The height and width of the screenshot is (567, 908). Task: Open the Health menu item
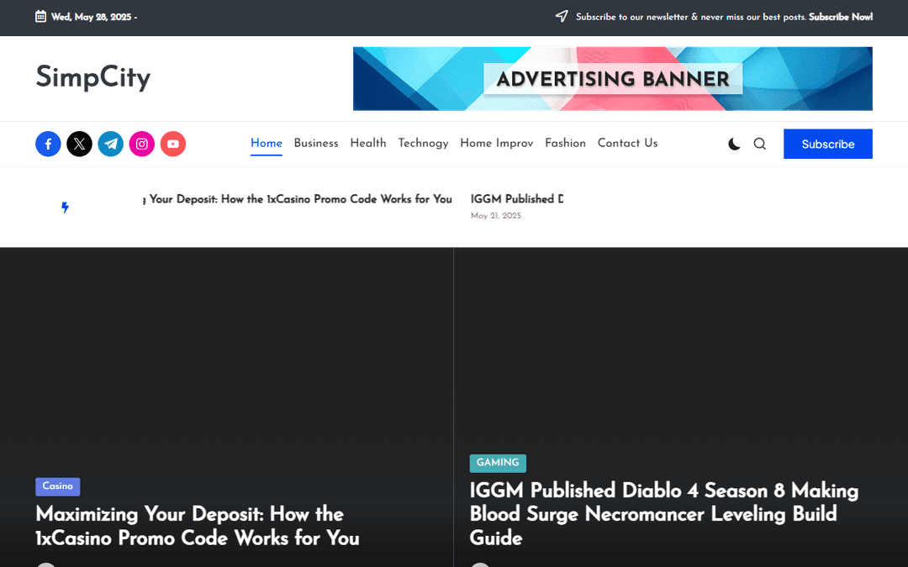pyautogui.click(x=368, y=144)
